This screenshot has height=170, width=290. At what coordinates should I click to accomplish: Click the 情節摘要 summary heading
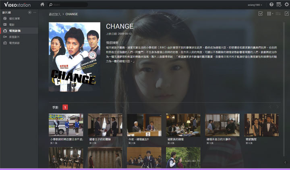point(112,43)
